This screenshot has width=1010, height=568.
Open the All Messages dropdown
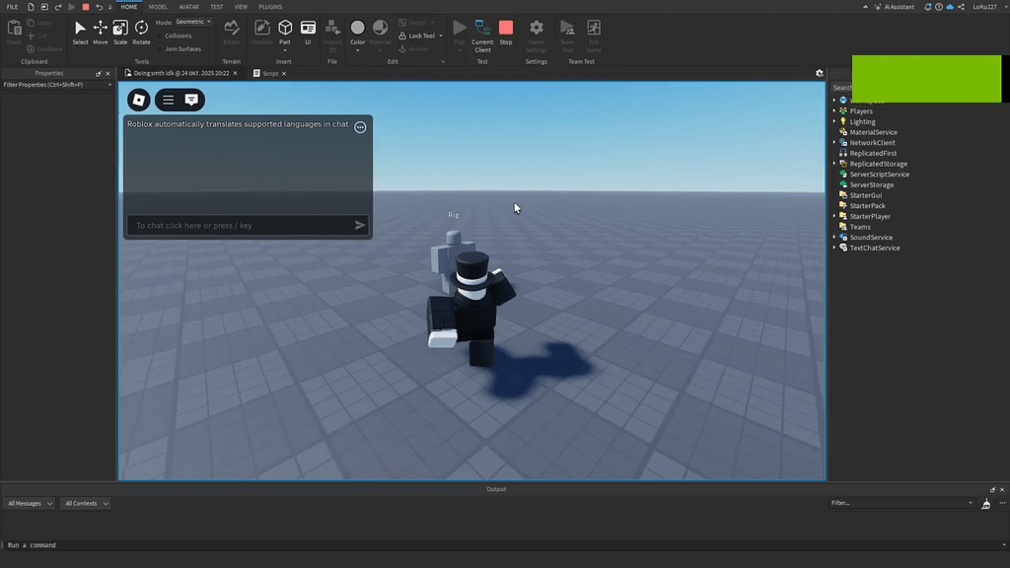pyautogui.click(x=30, y=503)
